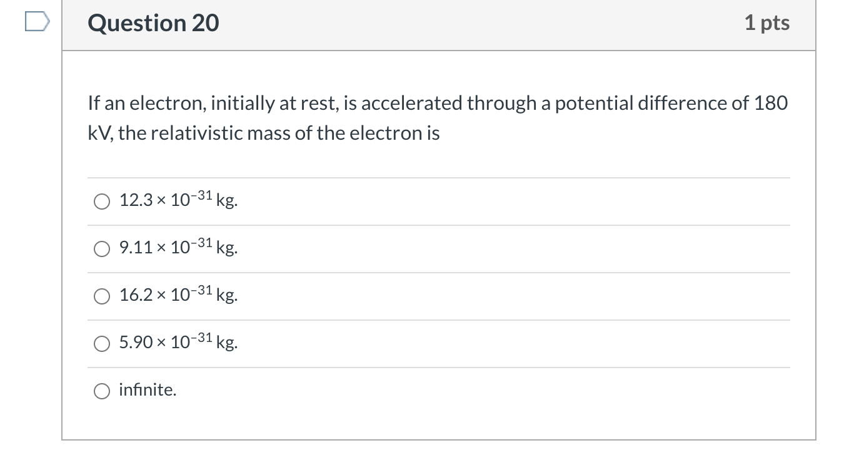Click the Question 20 title bar area
This screenshot has width=854, height=458.
coord(438,23)
